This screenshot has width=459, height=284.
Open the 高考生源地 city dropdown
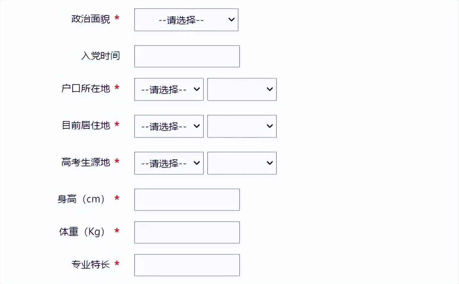242,163
